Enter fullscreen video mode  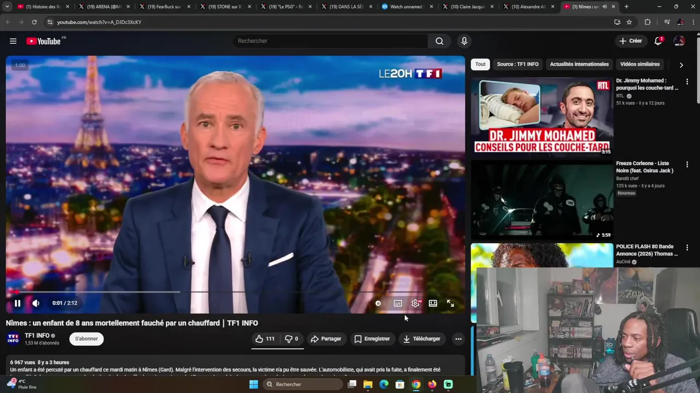[x=450, y=303]
